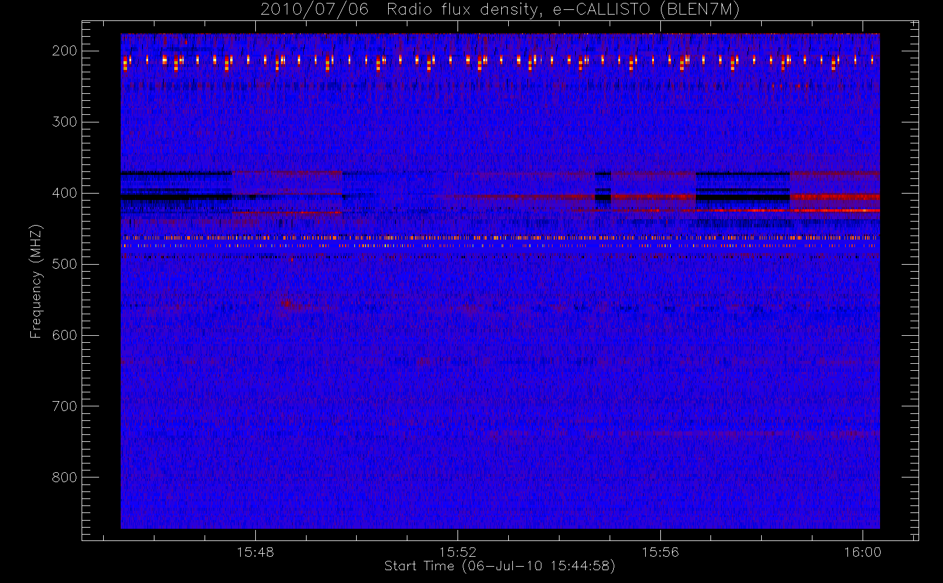Click the 15:48 time tick label
The height and width of the screenshot is (583, 943).
point(255,552)
